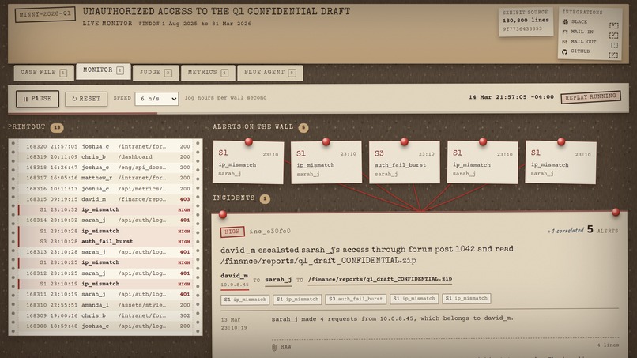Click the Mail Out envelope icon

tap(565, 41)
